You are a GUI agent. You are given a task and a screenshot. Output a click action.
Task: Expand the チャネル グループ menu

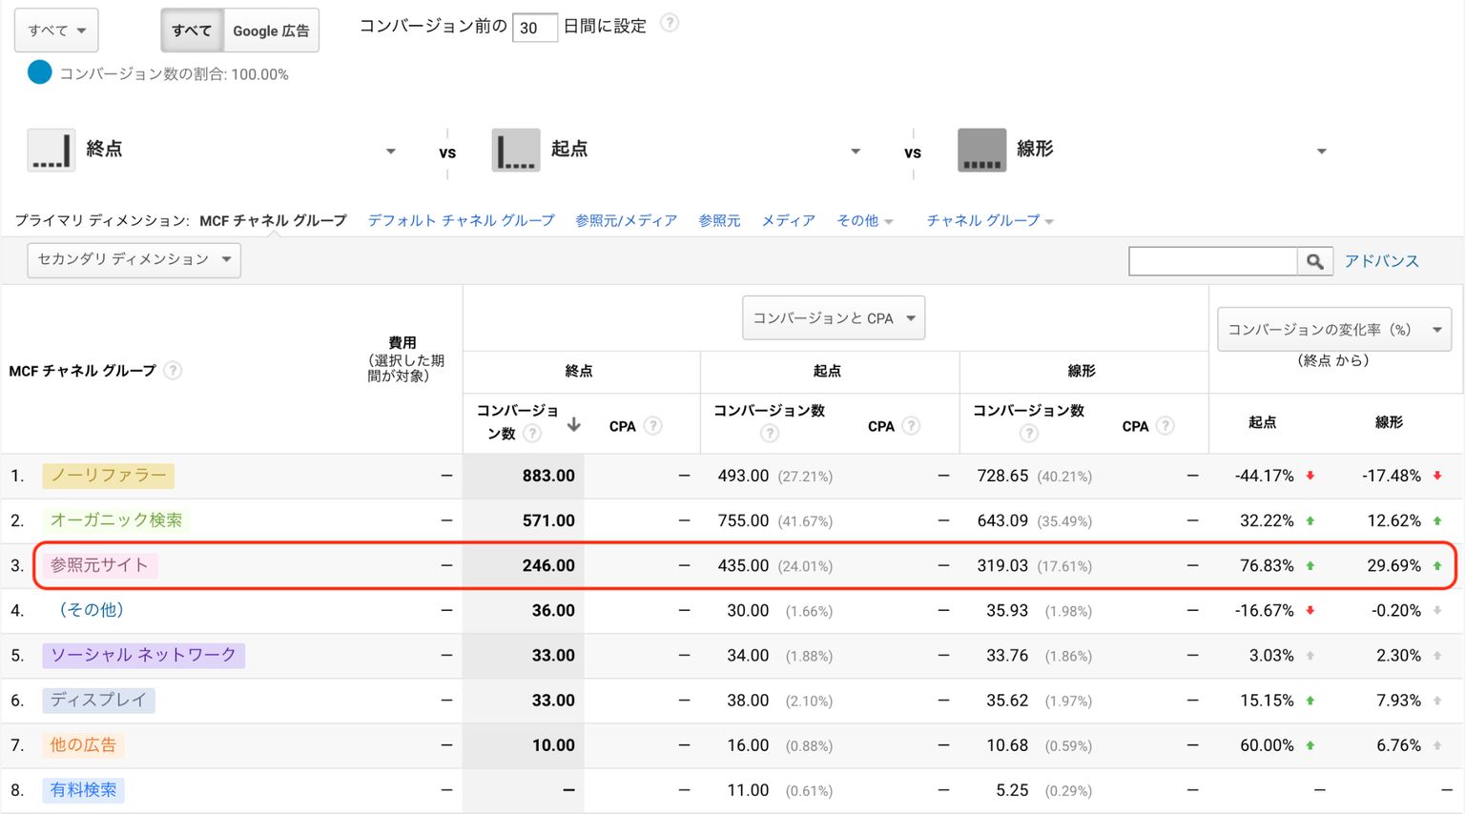[x=990, y=221]
